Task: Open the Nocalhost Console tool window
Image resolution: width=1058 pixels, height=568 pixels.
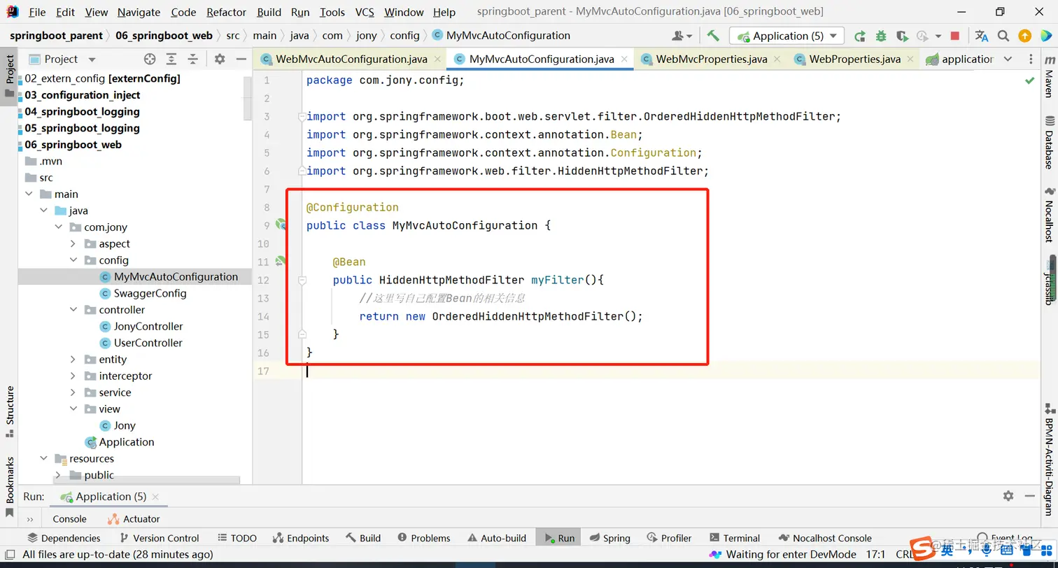Action: click(824, 538)
